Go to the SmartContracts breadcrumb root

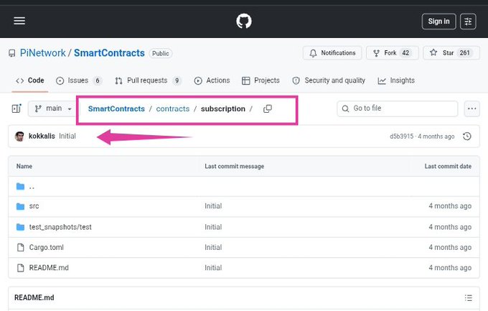point(116,108)
